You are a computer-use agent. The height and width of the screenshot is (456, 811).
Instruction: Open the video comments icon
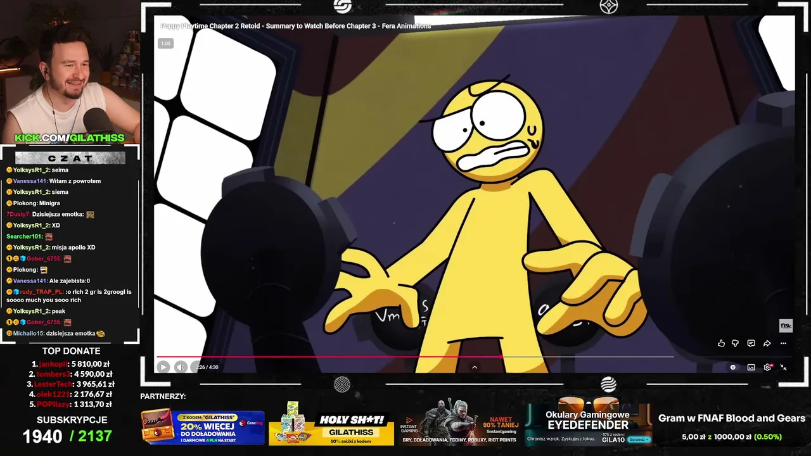[x=751, y=343]
